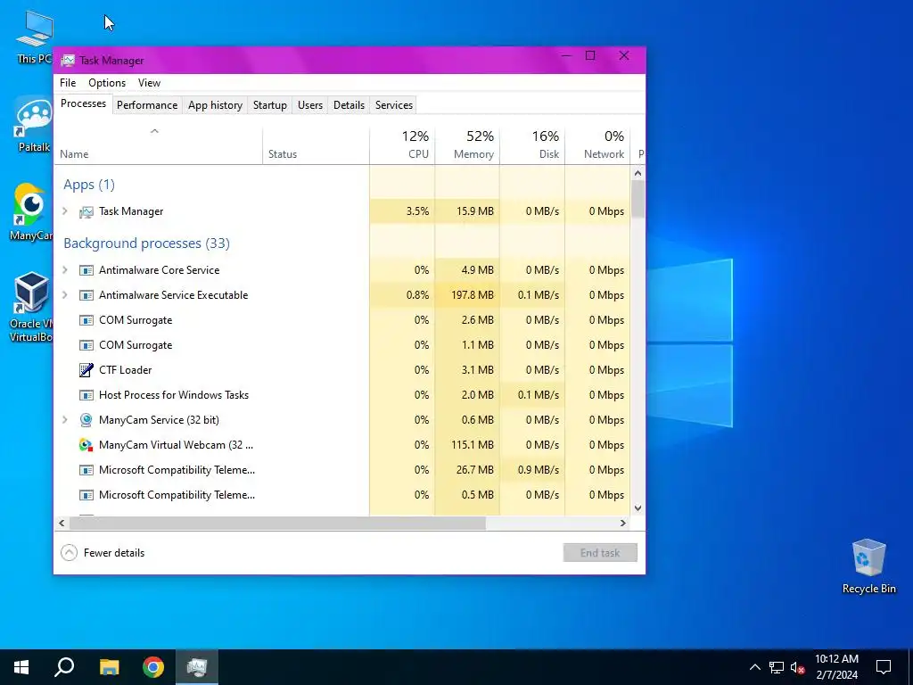Click the ManyCam Virtual Webcam icon
913x685 pixels.
[x=86, y=445]
